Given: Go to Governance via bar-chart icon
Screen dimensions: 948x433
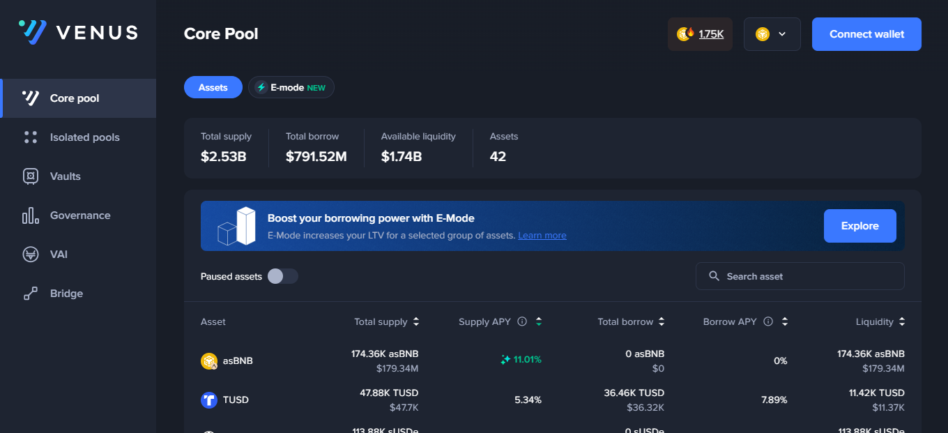Looking at the screenshot, I should coord(30,215).
